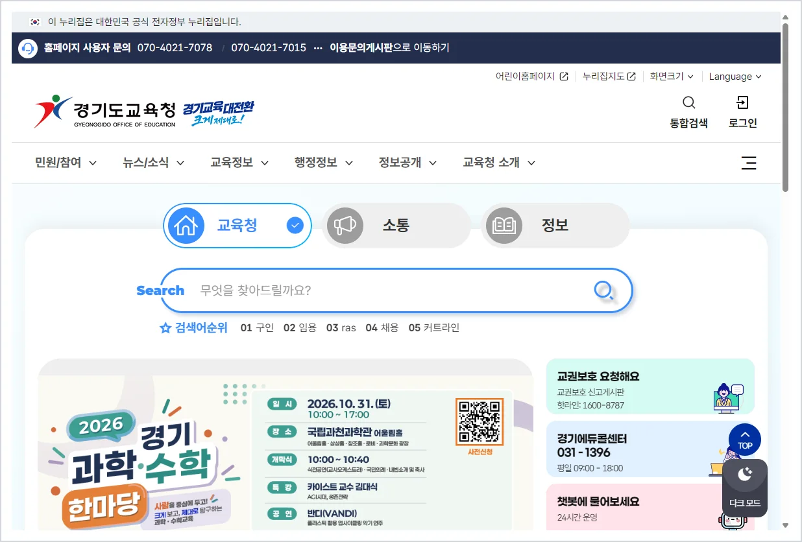The image size is (802, 542).
Task: Expand the 행정정보 menu chevron
Action: (349, 163)
